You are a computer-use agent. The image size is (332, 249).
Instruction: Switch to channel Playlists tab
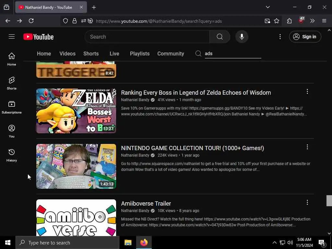(x=140, y=53)
